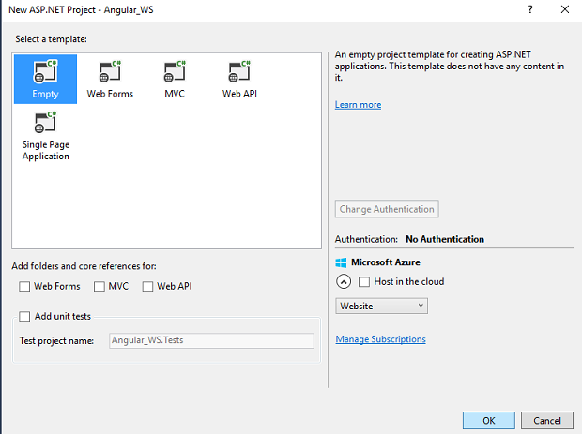Viewport: 582px width, 434px height.
Task: Toggle Host in the cloud checkbox
Action: click(x=364, y=281)
